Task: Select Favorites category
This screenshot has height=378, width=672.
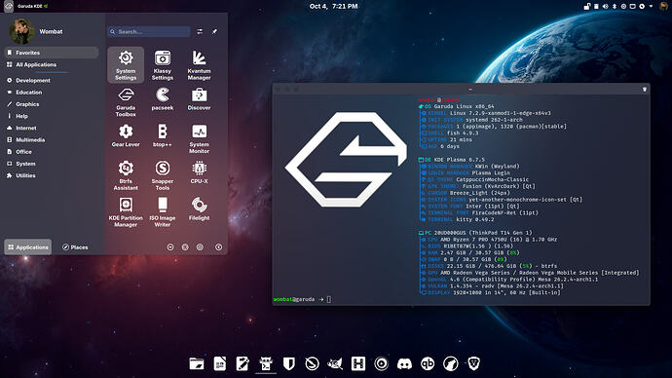Action: pyautogui.click(x=51, y=53)
